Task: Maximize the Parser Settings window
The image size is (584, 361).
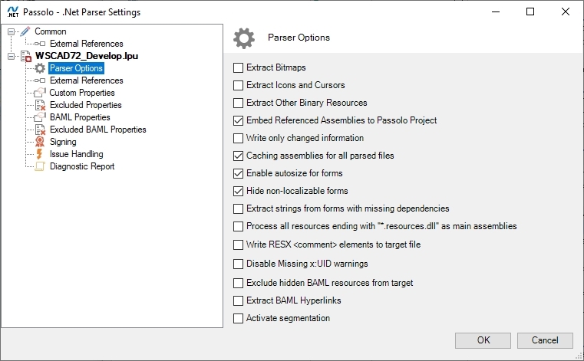Action: (530, 12)
